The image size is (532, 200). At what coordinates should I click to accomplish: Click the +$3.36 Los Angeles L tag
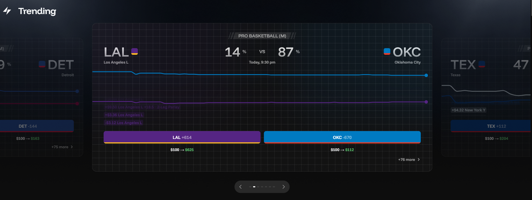(x=124, y=115)
